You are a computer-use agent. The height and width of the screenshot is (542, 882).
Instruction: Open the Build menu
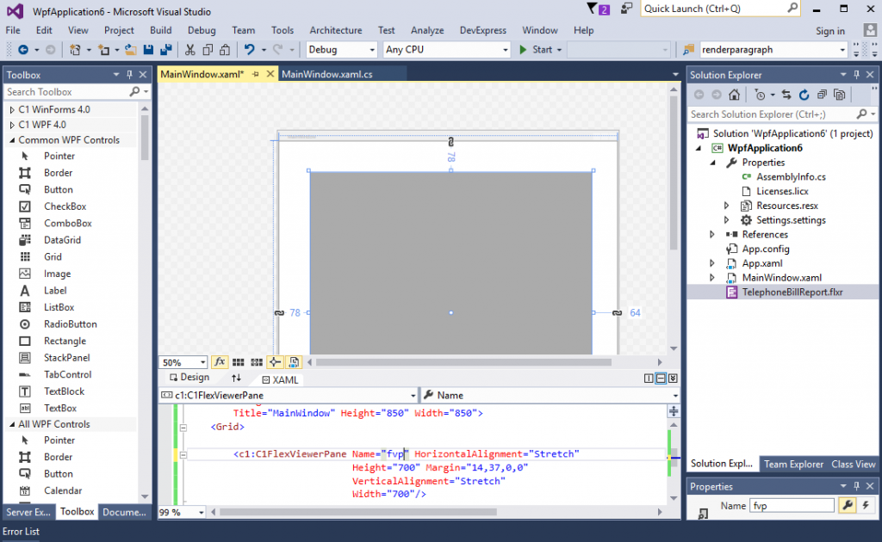coord(161,30)
